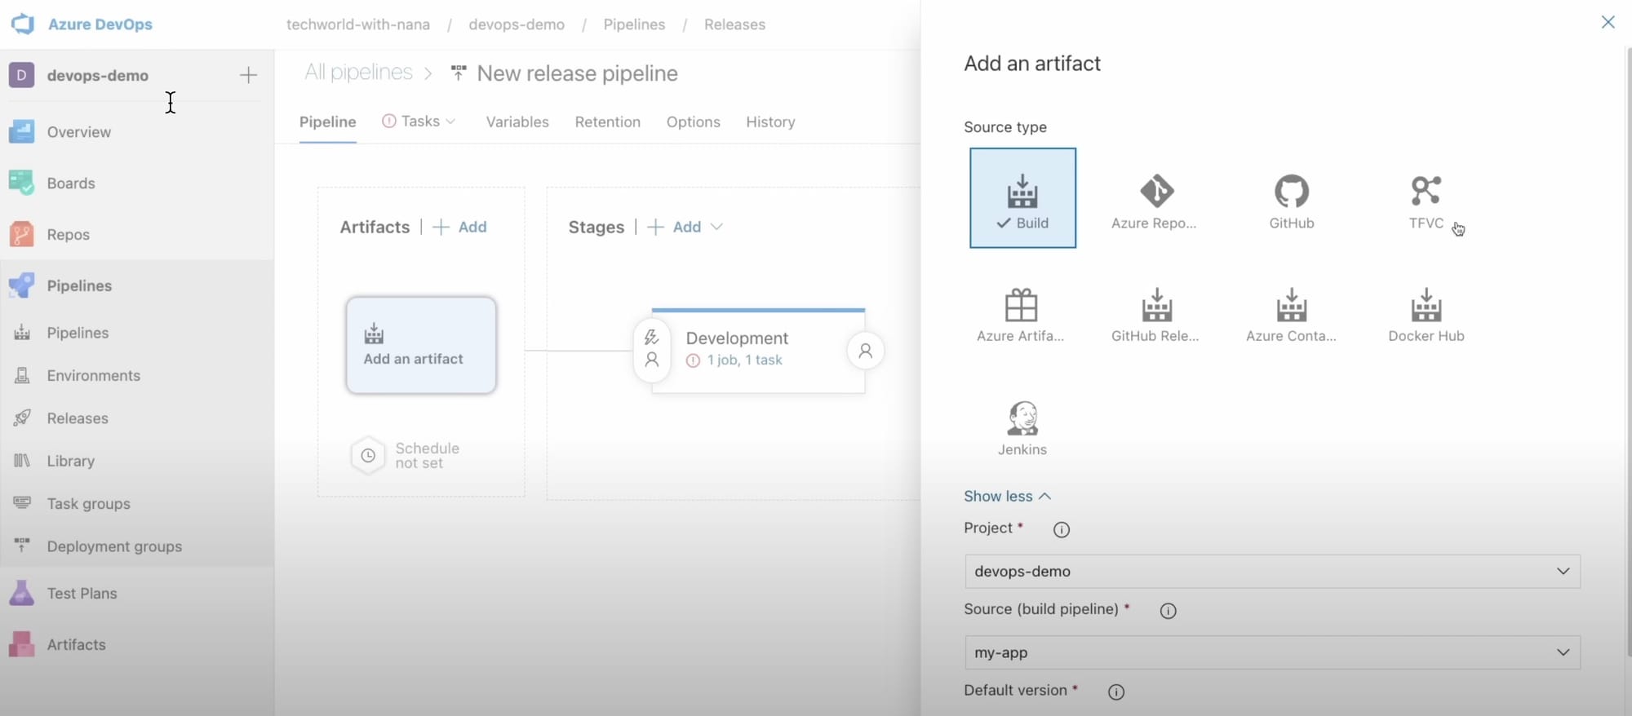Click info icon next to Default version

pyautogui.click(x=1115, y=692)
